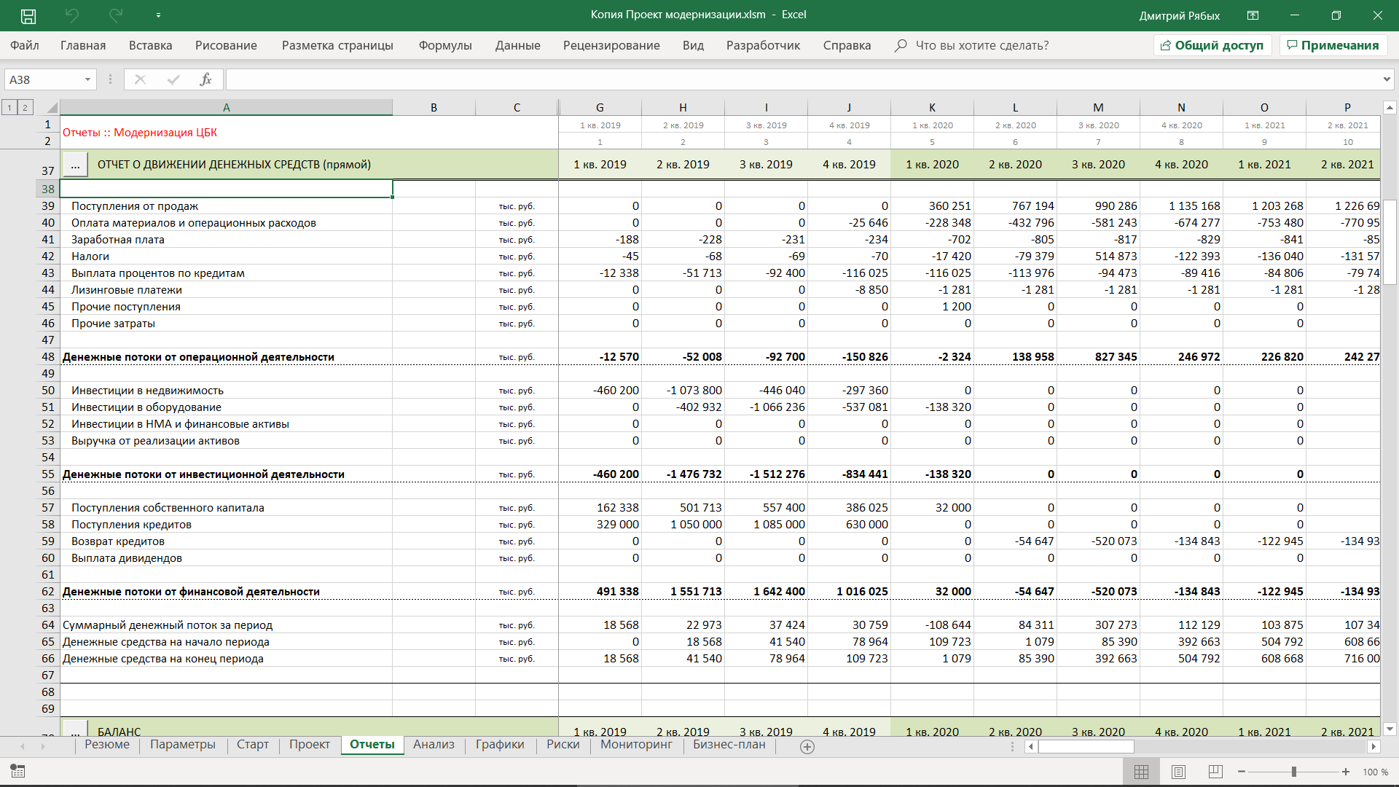The image size is (1399, 787).
Task: Click the macro recording status bar icon
Action: [x=17, y=771]
